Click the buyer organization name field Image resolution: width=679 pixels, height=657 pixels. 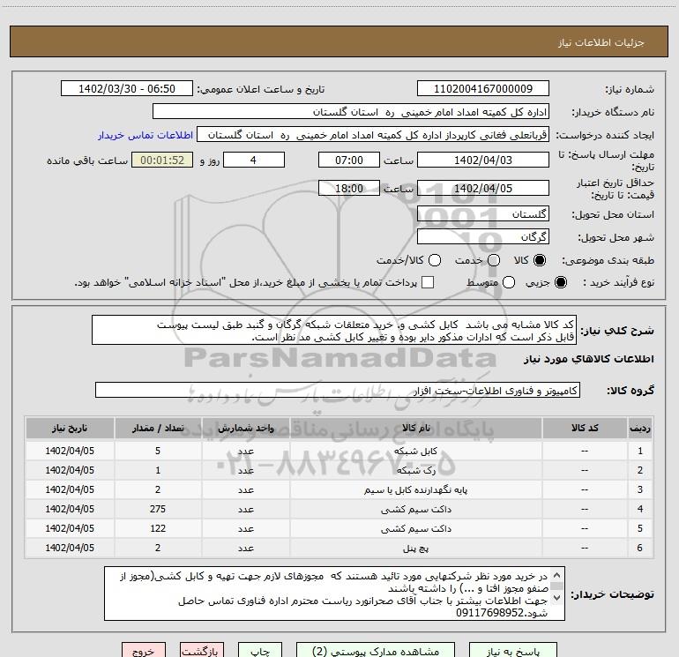(x=351, y=112)
